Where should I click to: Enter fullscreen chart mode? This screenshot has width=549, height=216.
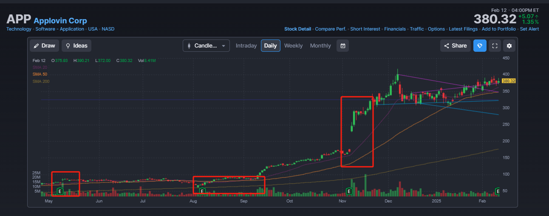coord(495,46)
